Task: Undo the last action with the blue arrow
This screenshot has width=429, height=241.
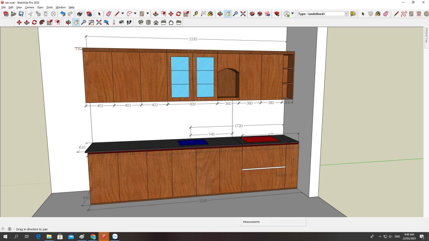Action: click(x=63, y=14)
